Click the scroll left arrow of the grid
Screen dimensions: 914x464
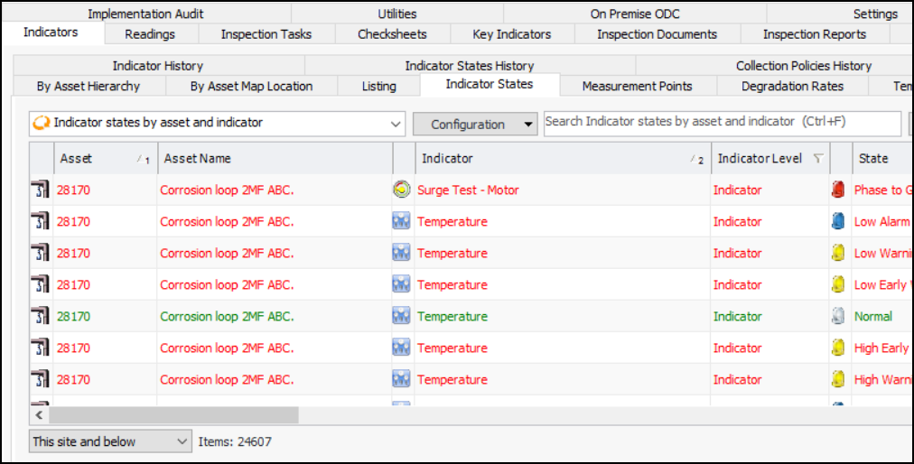point(39,415)
